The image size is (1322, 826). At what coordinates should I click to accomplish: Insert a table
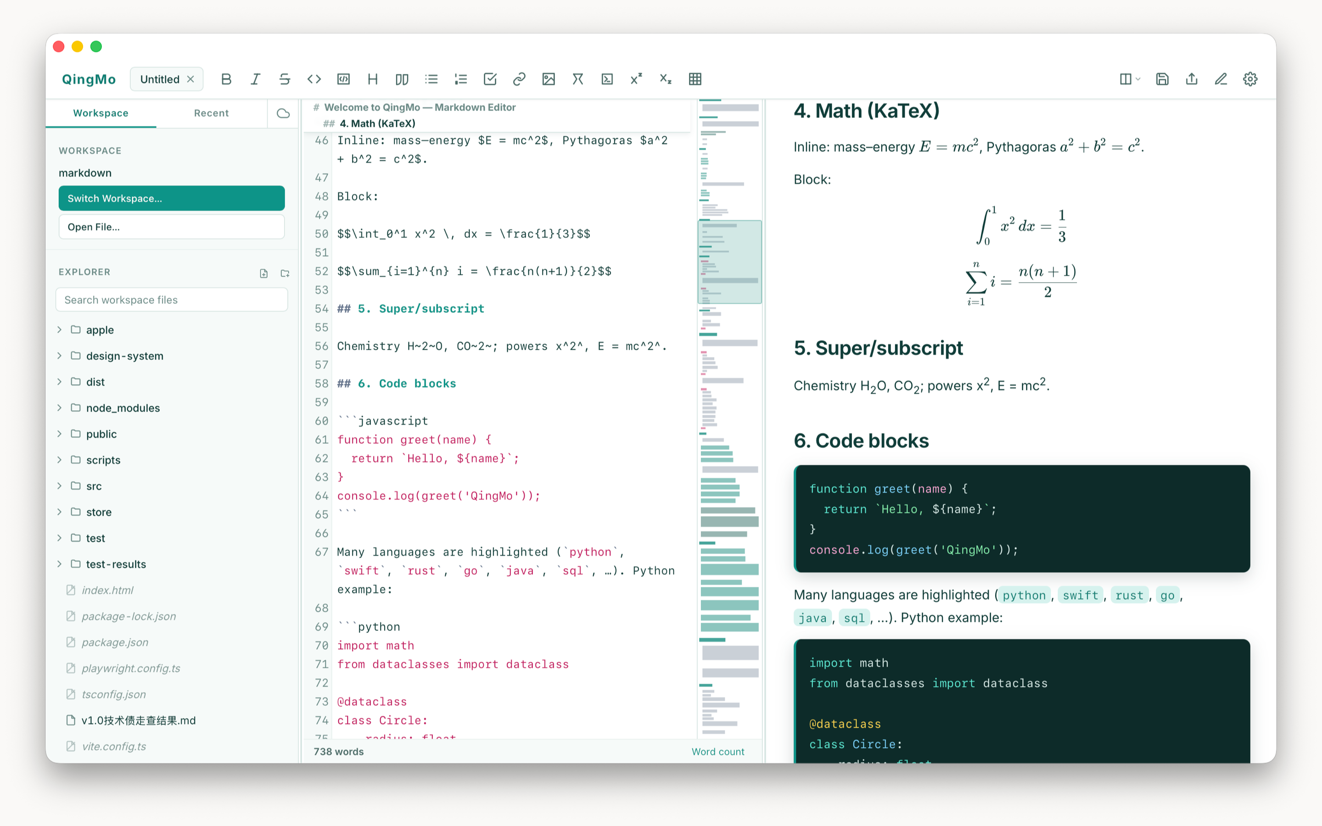(695, 79)
